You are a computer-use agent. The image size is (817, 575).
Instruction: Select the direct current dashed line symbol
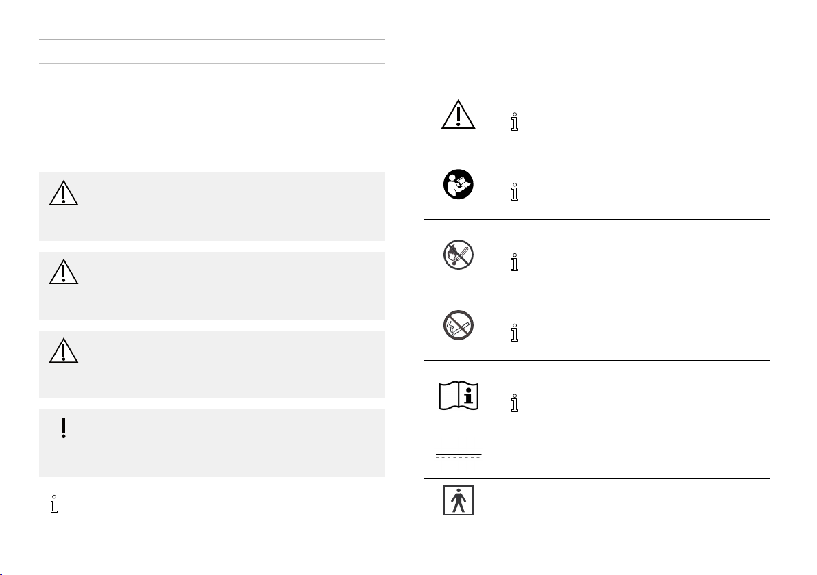[x=459, y=456]
